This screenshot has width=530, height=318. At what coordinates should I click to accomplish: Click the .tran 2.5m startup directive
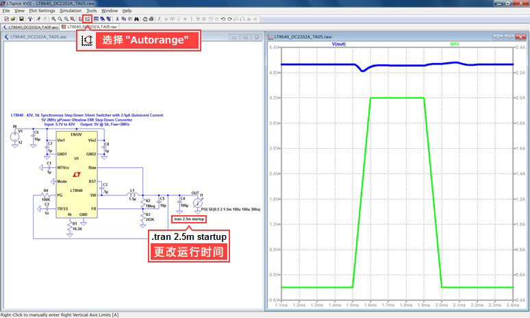click(x=188, y=219)
